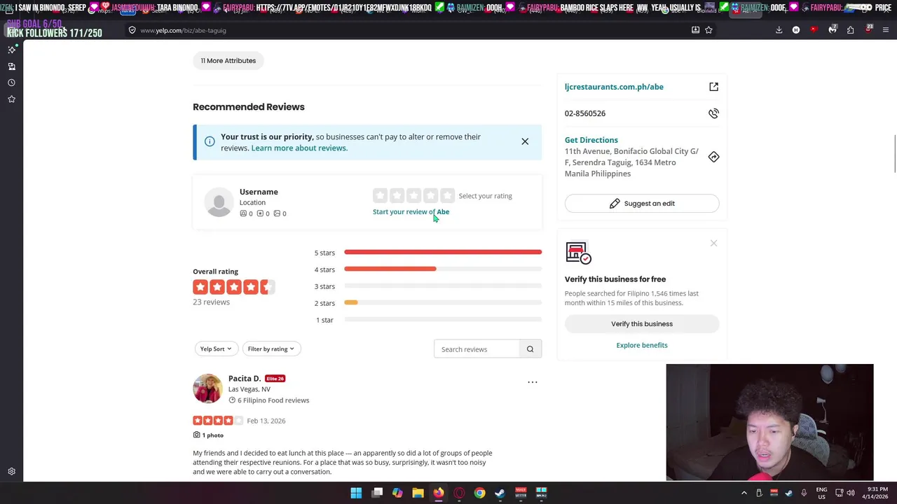The image size is (897, 504).
Task: Click the second star in 'Select your rating'
Action: pyautogui.click(x=397, y=195)
